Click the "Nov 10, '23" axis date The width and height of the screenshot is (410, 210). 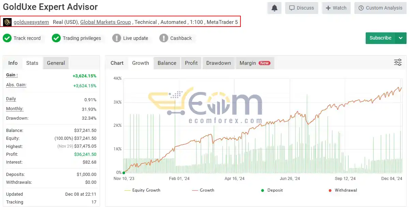pyautogui.click(x=123, y=179)
